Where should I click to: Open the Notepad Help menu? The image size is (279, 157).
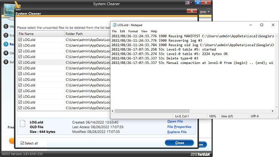coord(154,31)
